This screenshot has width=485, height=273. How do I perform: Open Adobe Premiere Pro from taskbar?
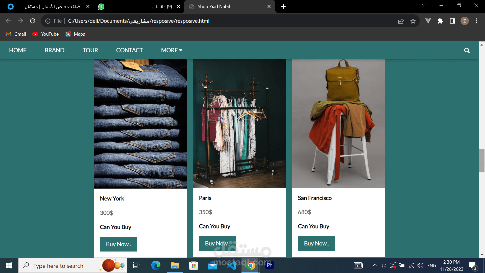click(270, 265)
